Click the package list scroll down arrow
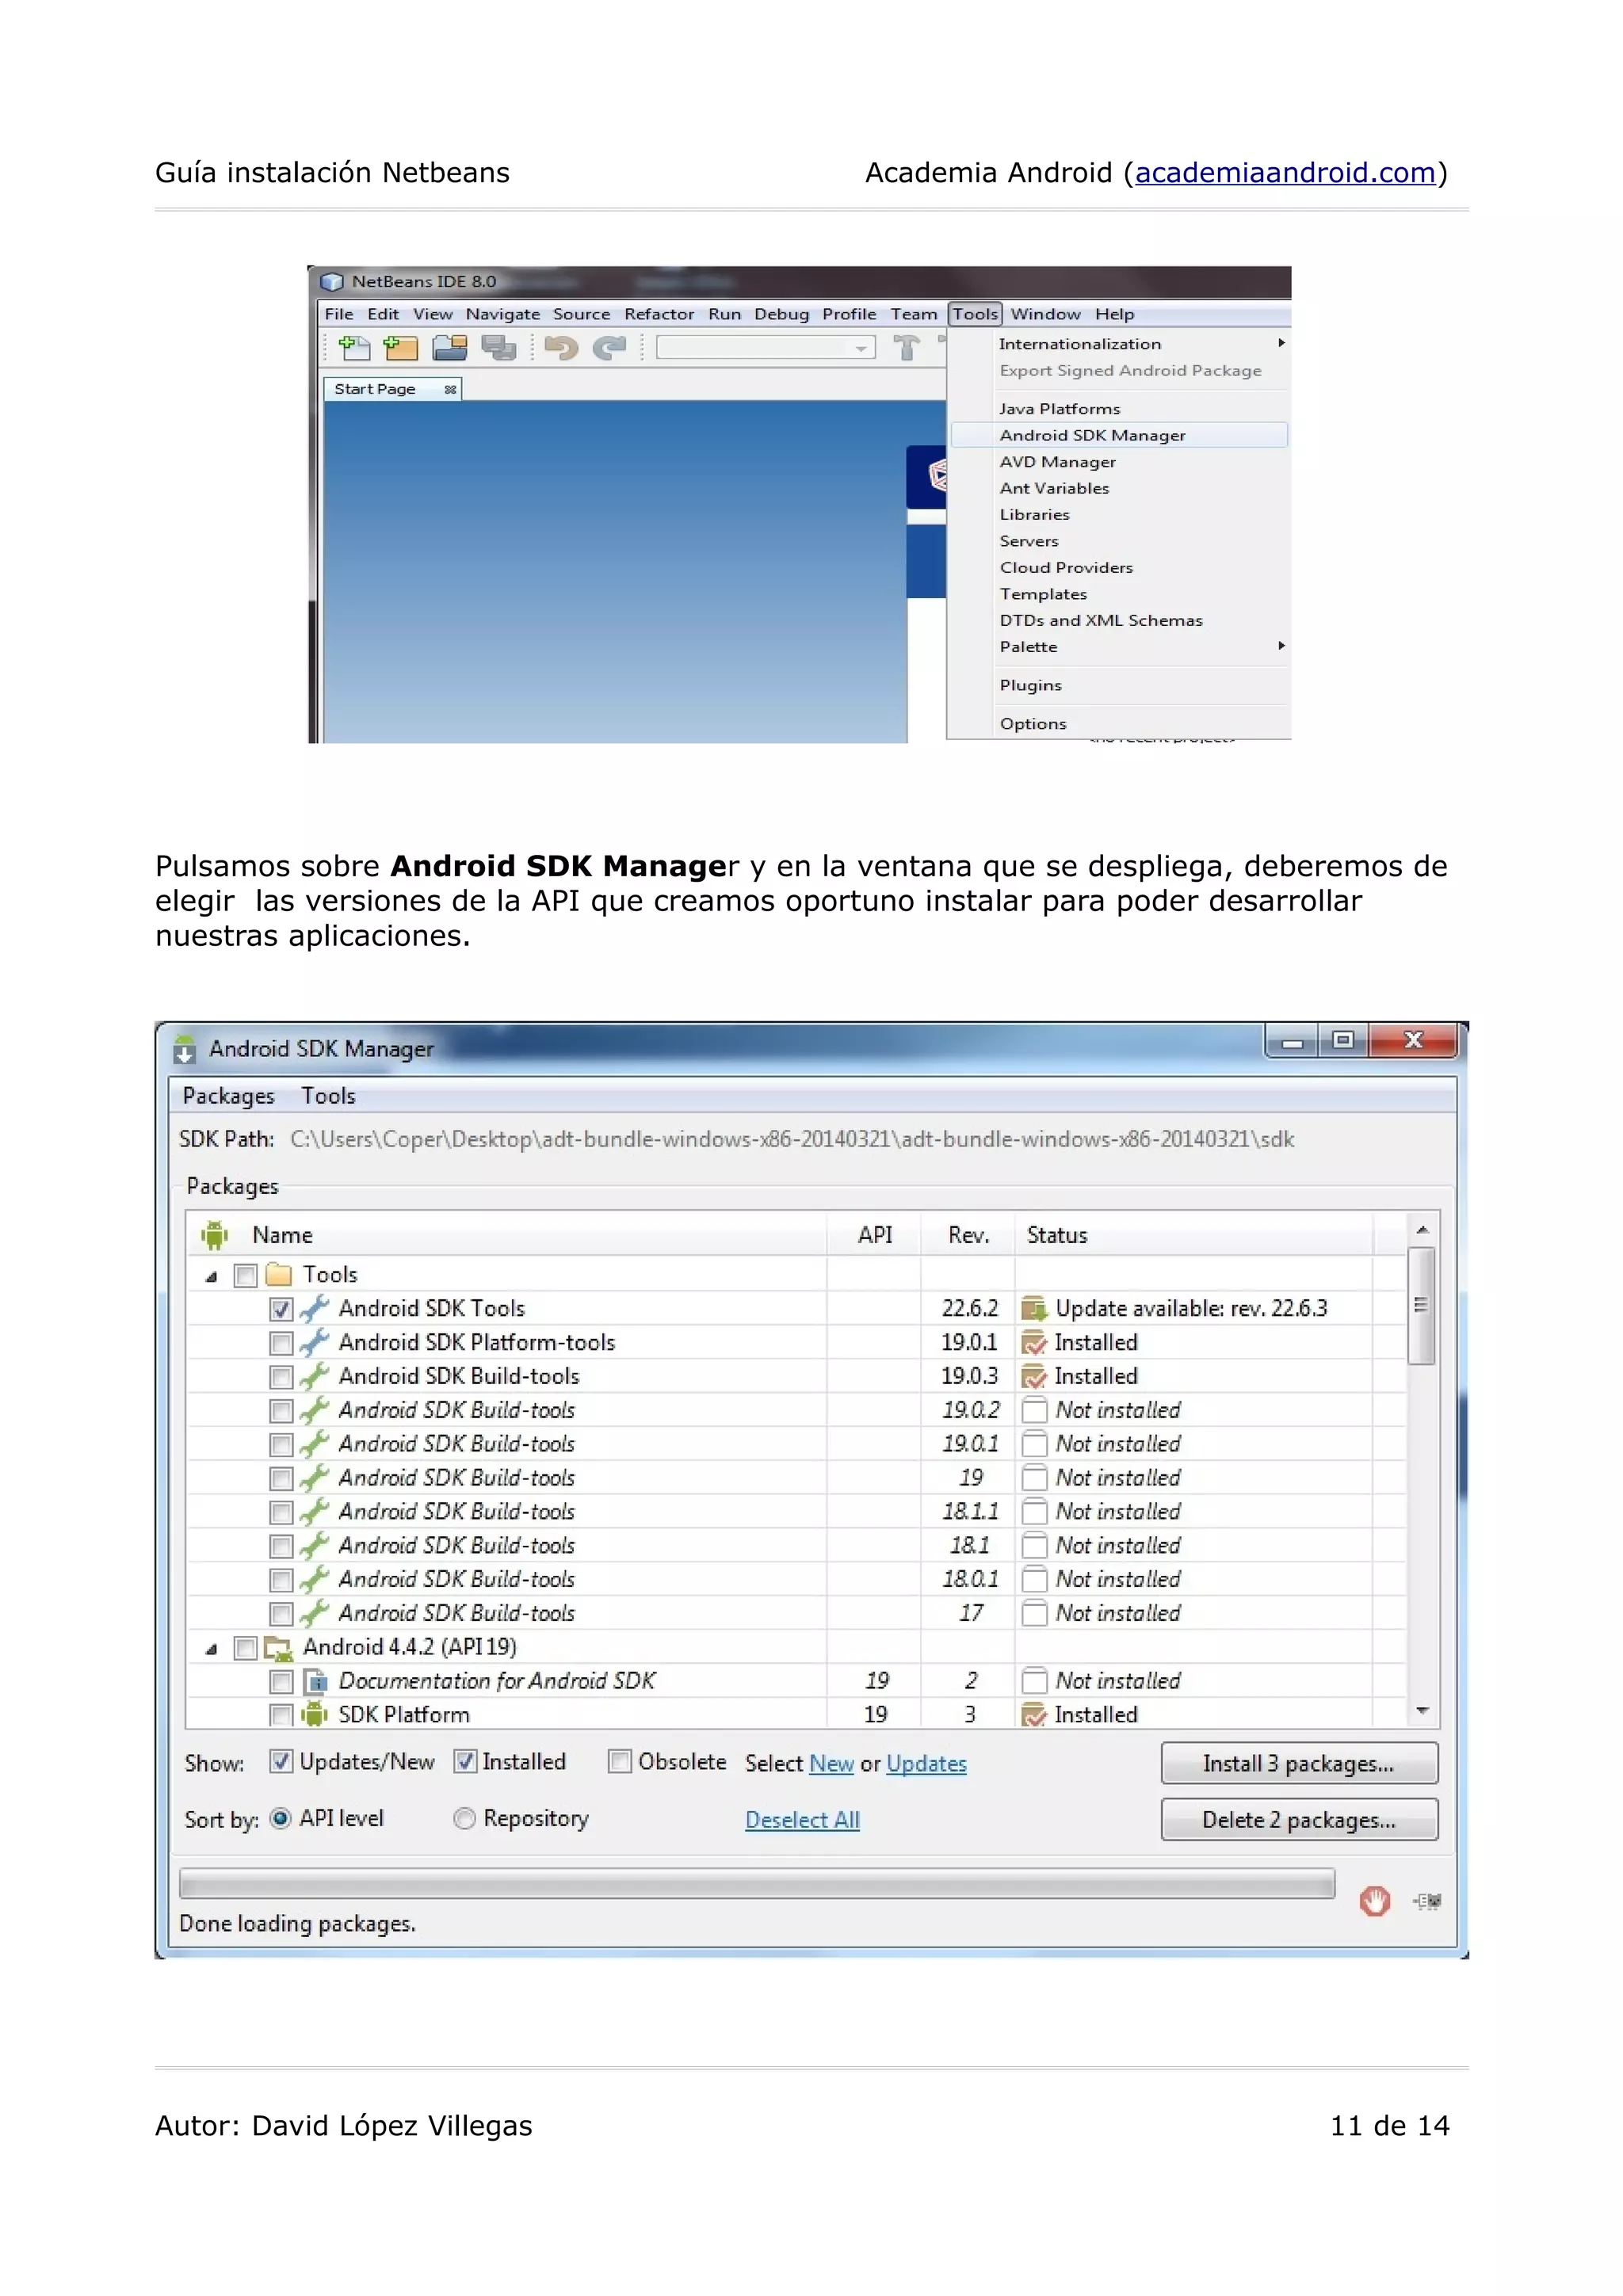 tap(1422, 1711)
